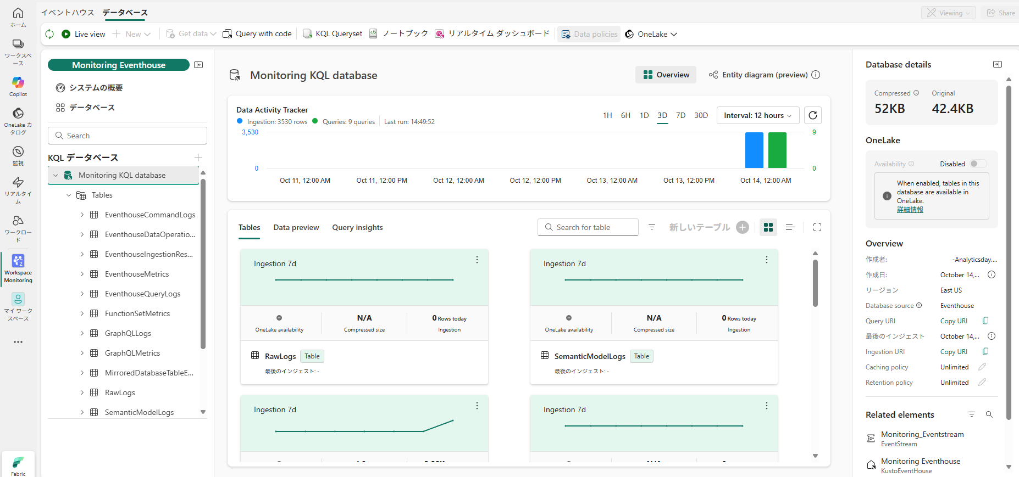The height and width of the screenshot is (477, 1019).
Task: Expand GraphQLLogs table node
Action: pyautogui.click(x=82, y=333)
